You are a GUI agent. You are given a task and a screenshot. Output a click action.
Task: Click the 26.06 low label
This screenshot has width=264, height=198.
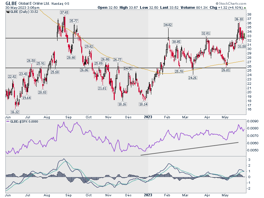[84, 70]
